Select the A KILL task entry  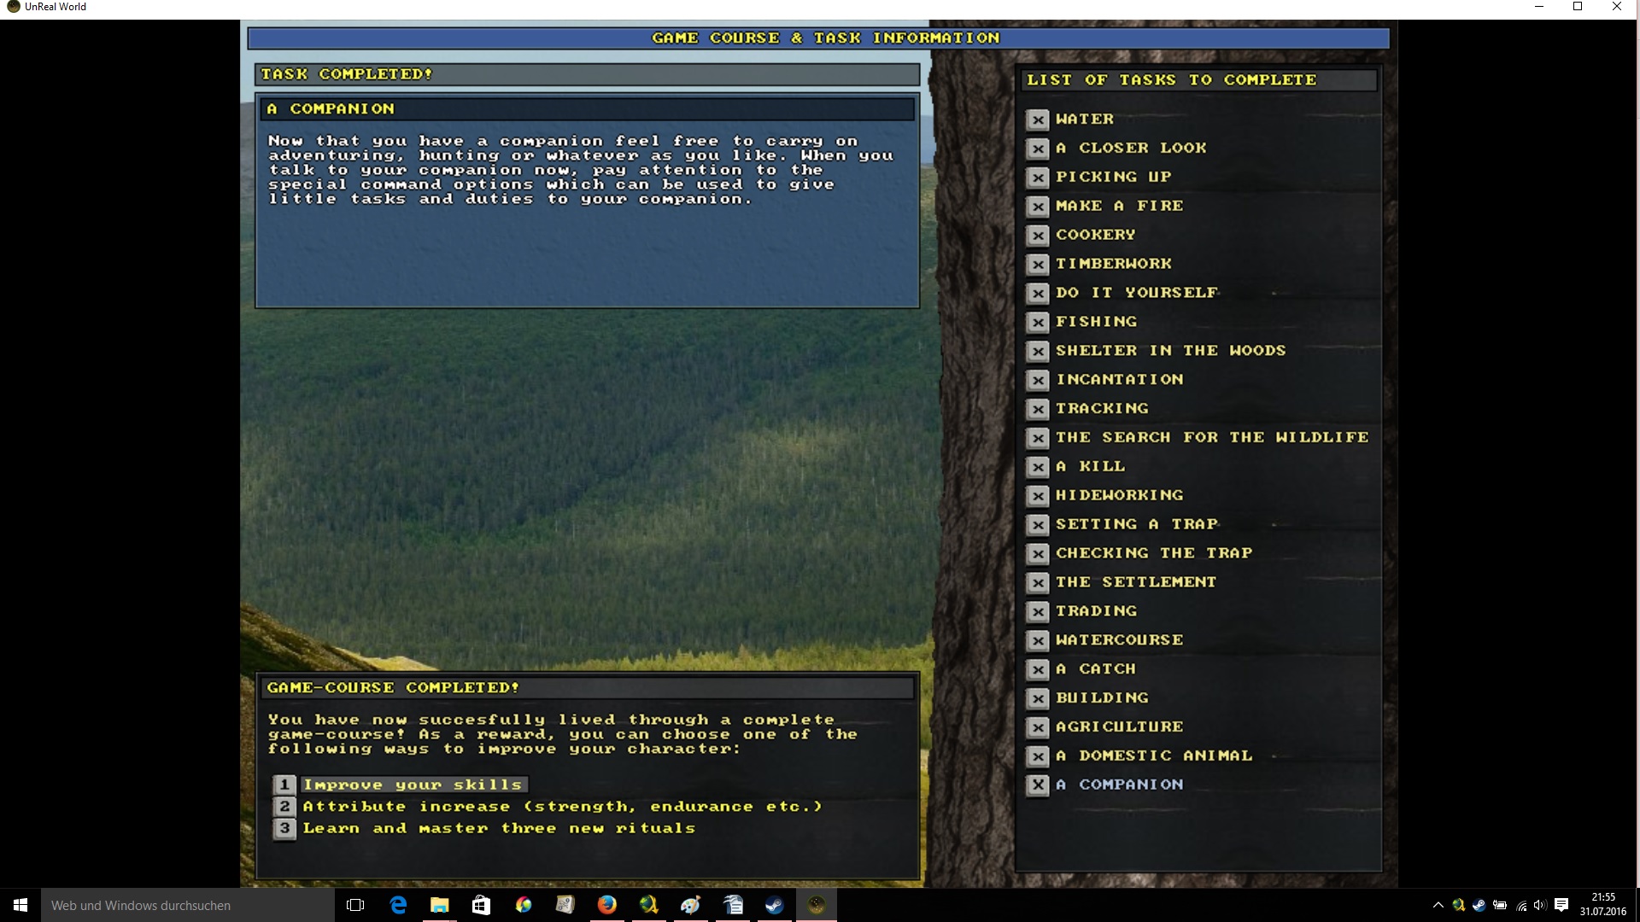1091,467
